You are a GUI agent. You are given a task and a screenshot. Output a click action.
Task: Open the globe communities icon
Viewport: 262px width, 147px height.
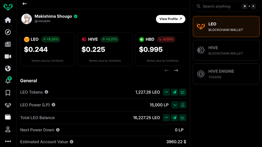8,69
